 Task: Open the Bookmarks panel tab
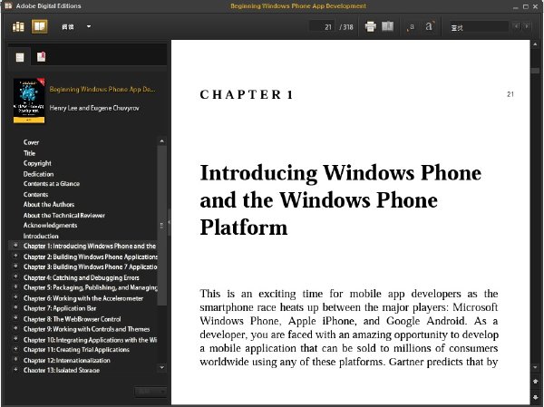[42, 56]
